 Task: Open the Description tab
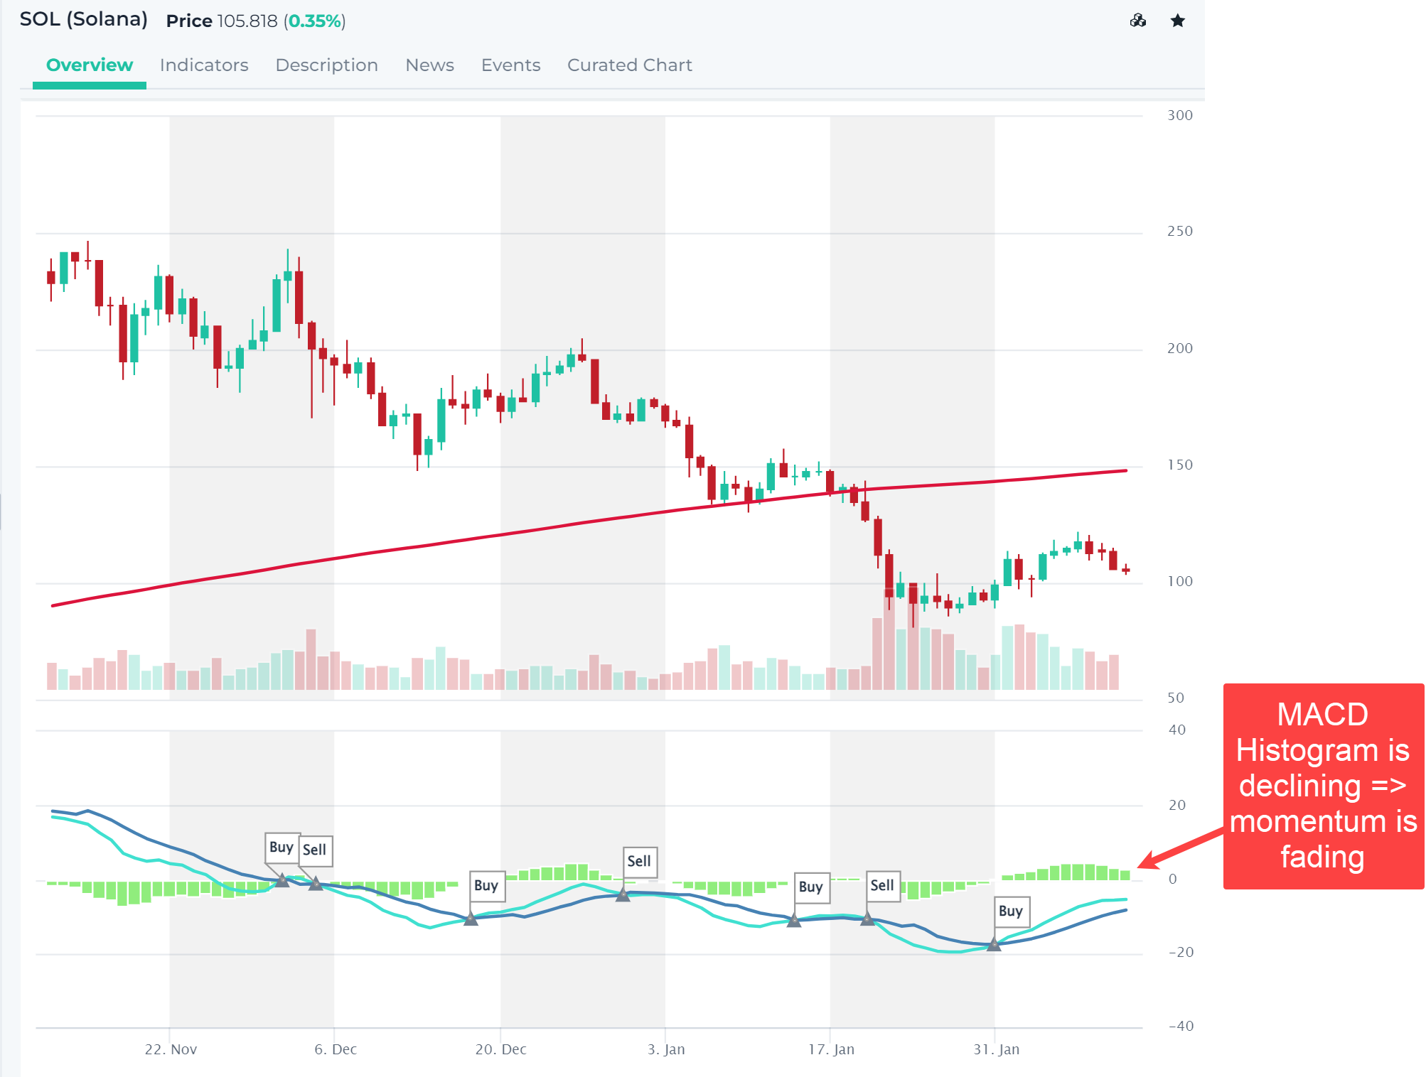[x=326, y=65]
